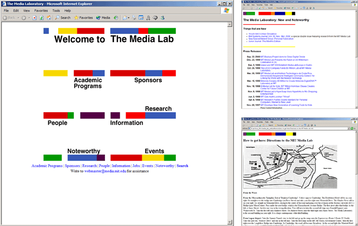The width and height of the screenshot is (358, 226).
Task: Click the small blue square left of Welcome
Action: [46, 31]
